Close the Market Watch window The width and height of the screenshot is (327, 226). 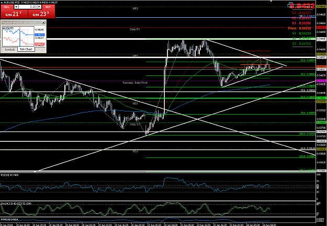click(x=43, y=22)
